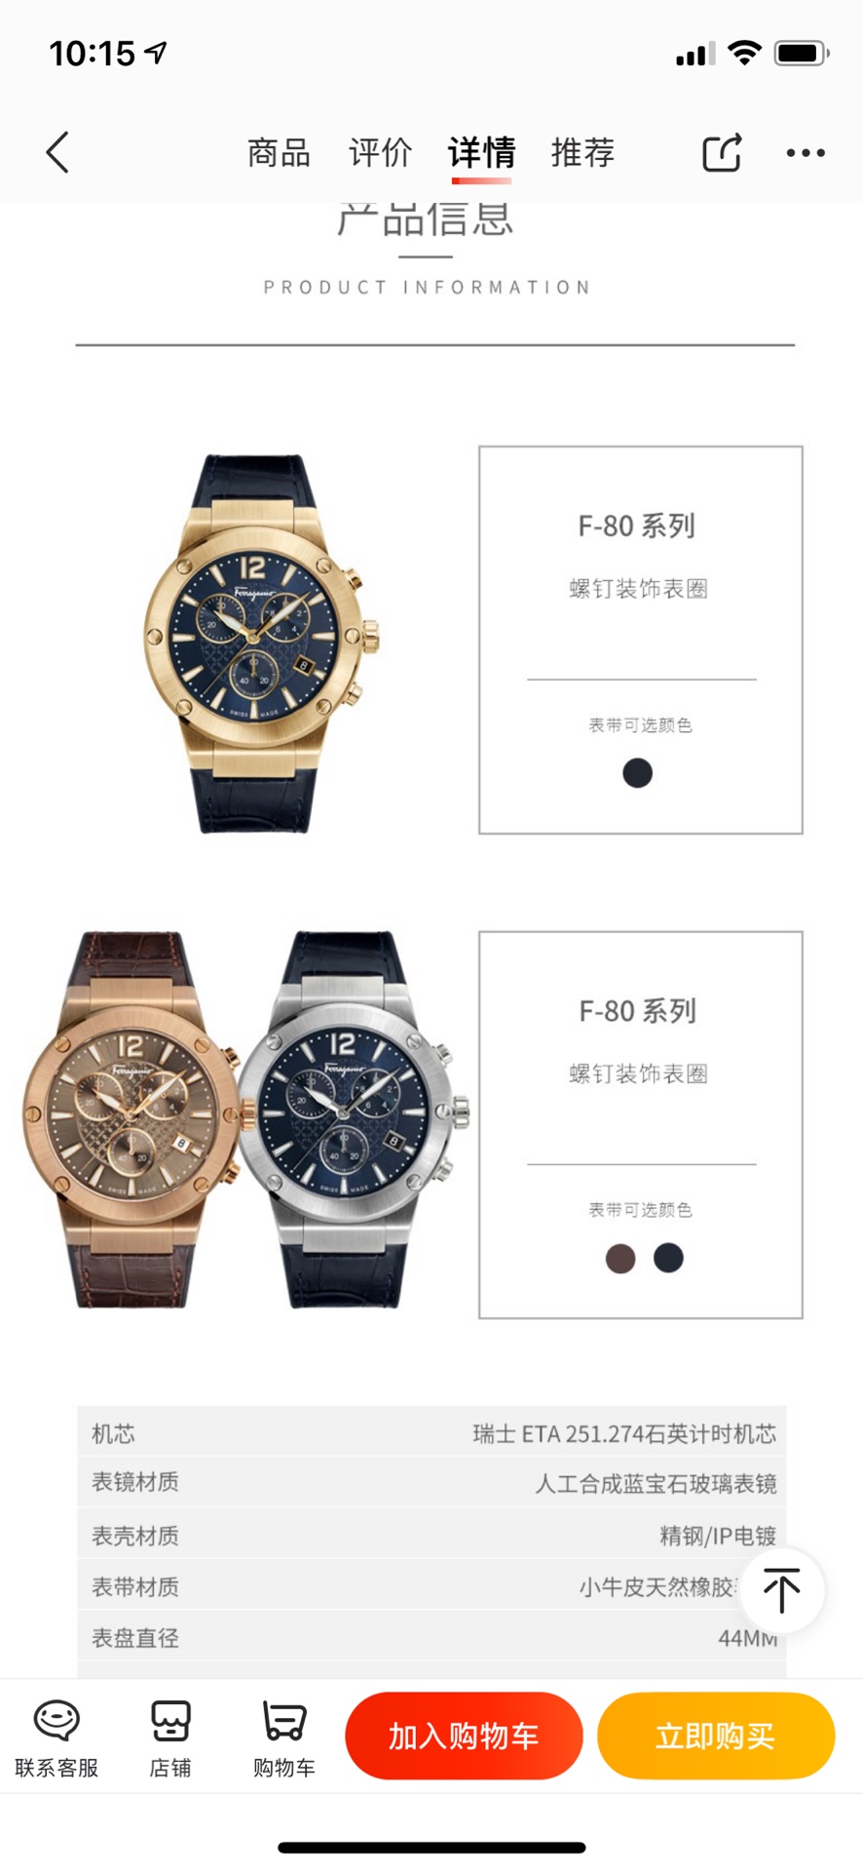This screenshot has width=863, height=1872.
Task: Switch to the 评价 tab
Action: 381,153
